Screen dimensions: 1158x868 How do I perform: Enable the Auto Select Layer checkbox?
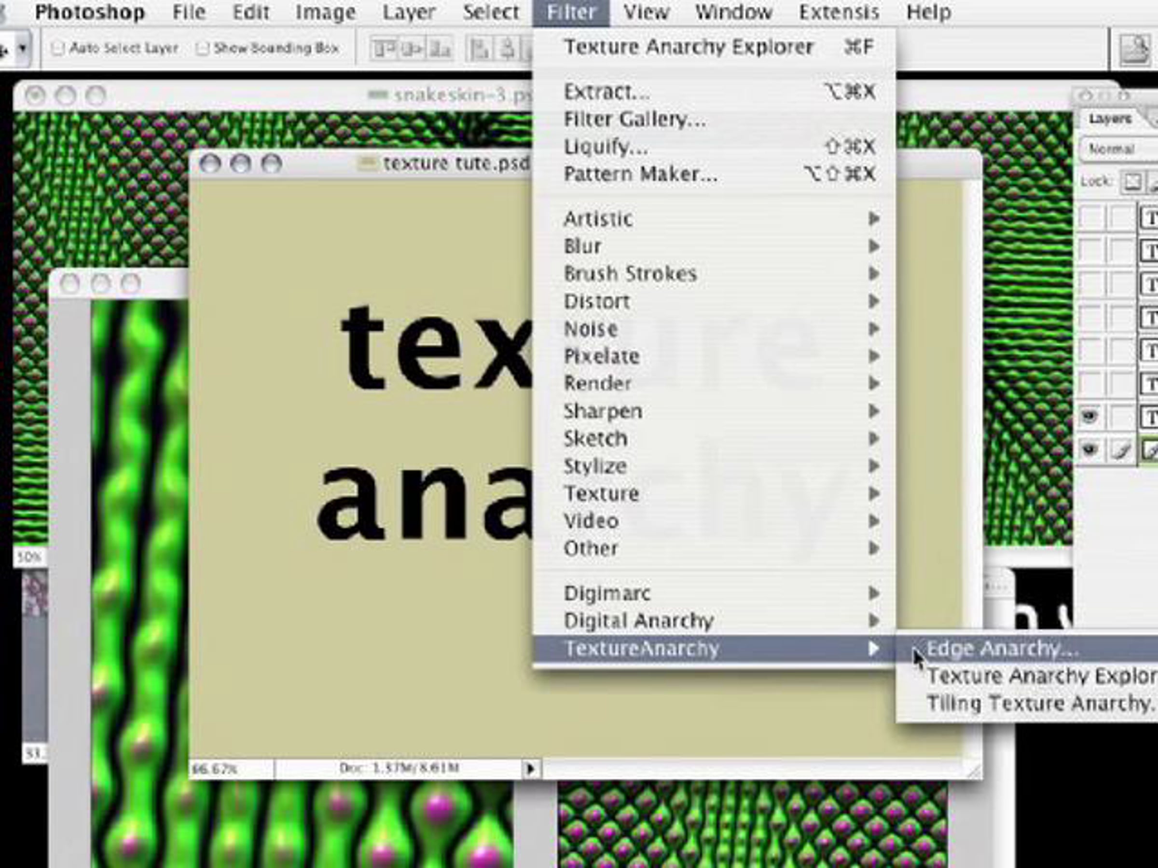point(58,49)
